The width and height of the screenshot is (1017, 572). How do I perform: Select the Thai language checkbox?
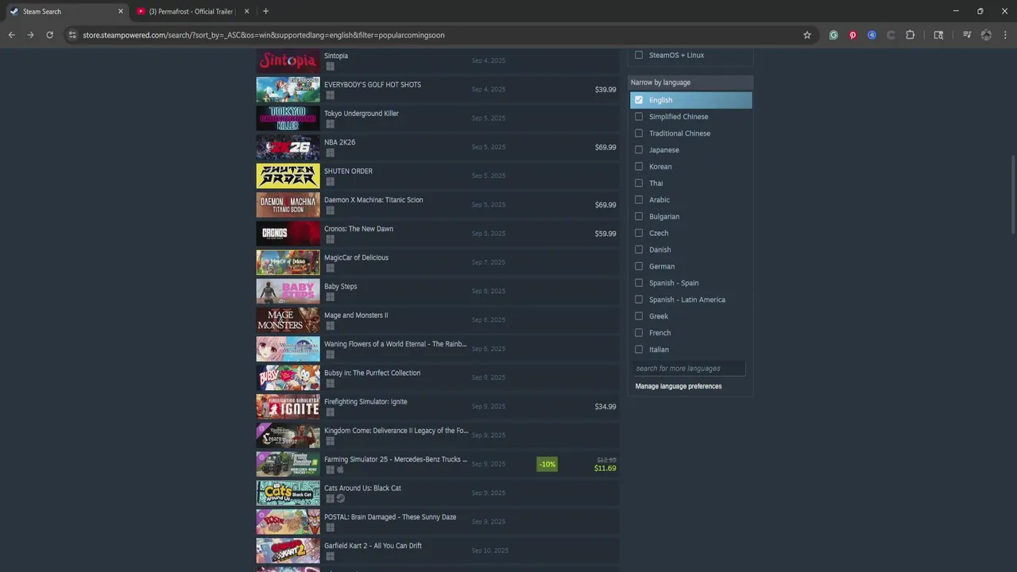pos(639,183)
